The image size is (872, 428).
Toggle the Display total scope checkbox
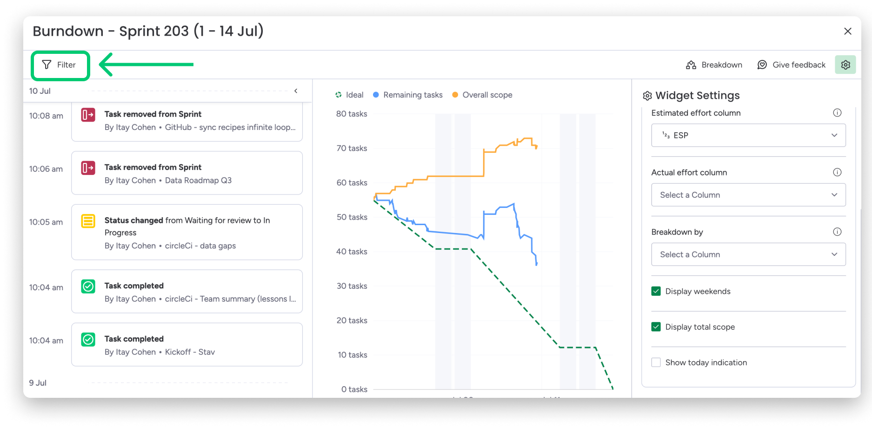[656, 327]
